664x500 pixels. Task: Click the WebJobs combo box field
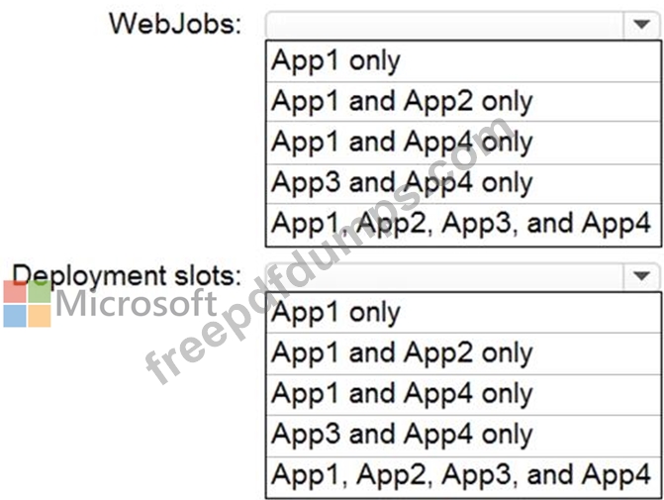pyautogui.click(x=462, y=25)
